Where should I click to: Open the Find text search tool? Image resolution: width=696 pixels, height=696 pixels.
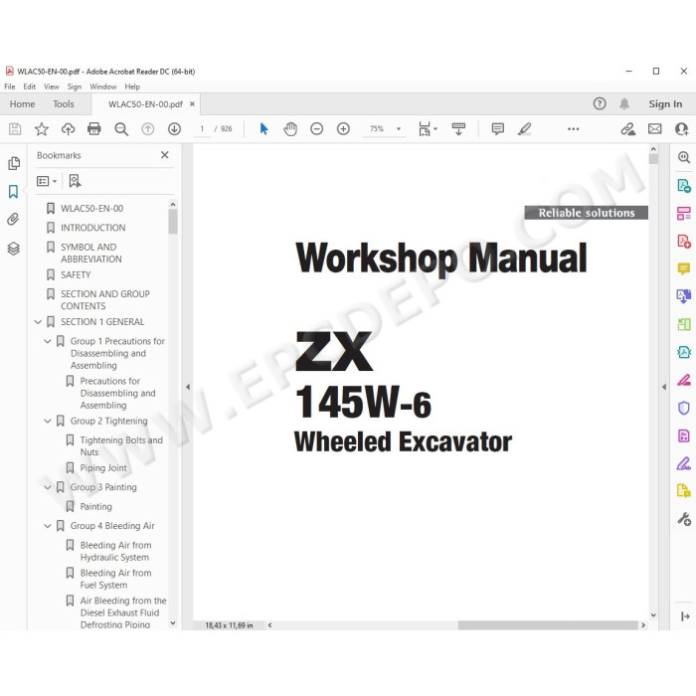[x=121, y=128]
